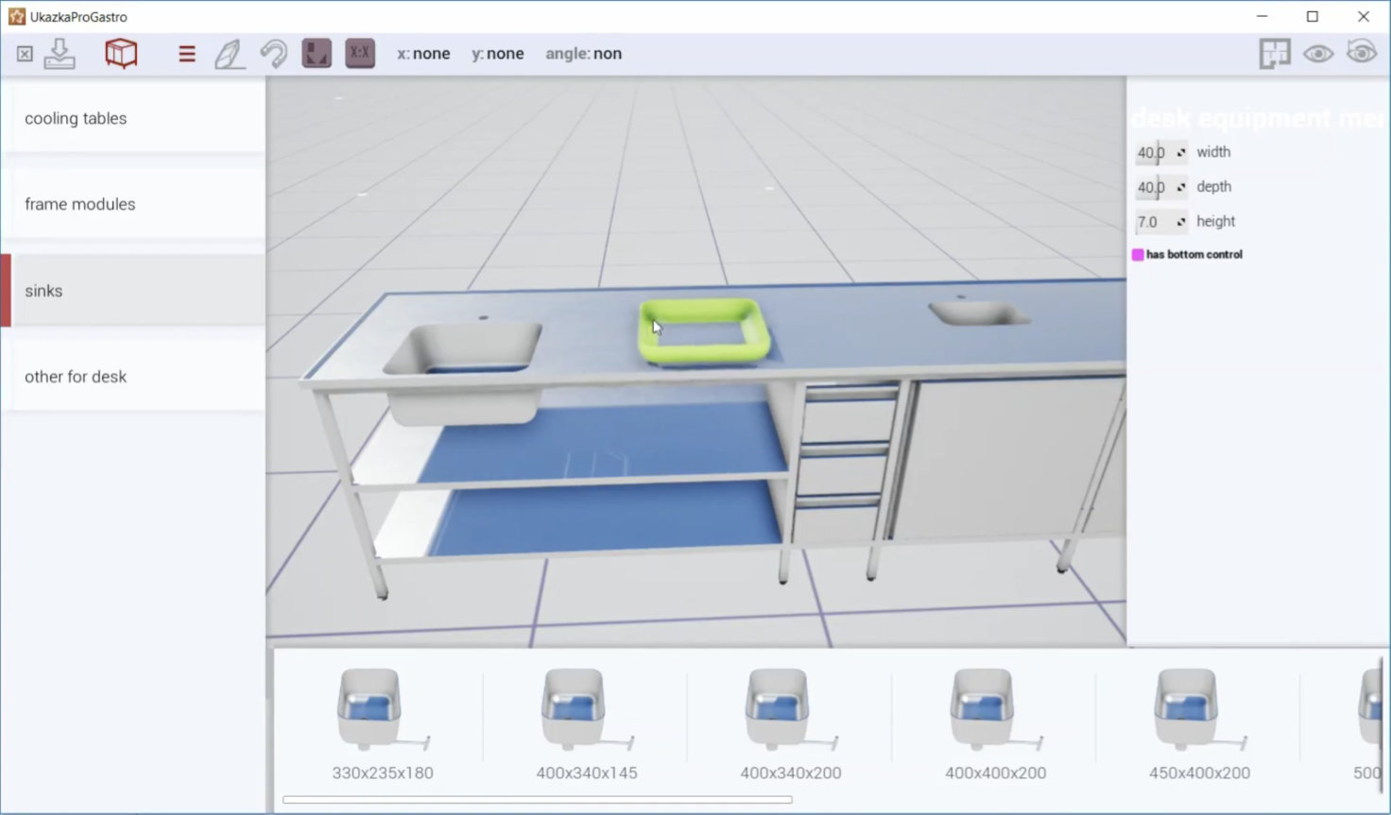Toggle the eye with arrow icon
This screenshot has height=815, width=1391.
click(1362, 52)
